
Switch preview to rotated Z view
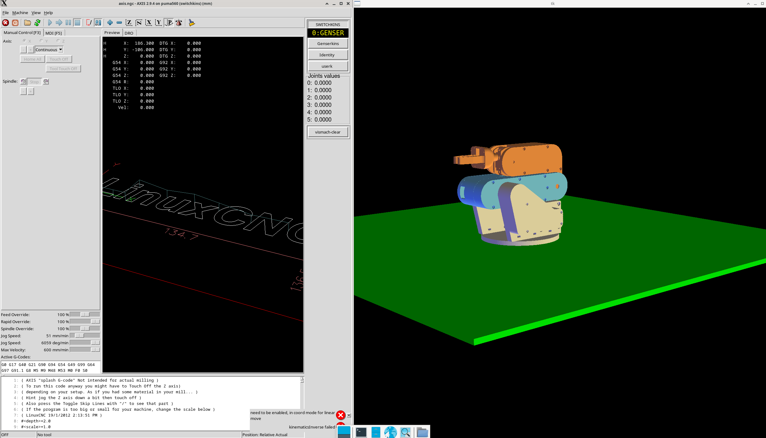coord(139,23)
